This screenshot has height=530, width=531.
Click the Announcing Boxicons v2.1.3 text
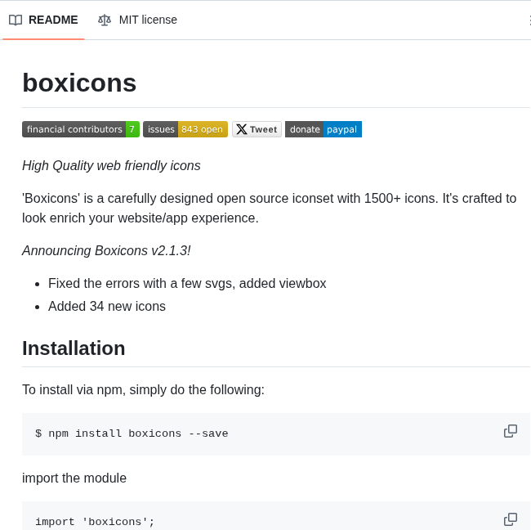[106, 250]
